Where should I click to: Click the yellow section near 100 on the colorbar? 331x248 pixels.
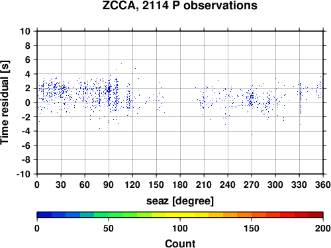pyautogui.click(x=180, y=215)
